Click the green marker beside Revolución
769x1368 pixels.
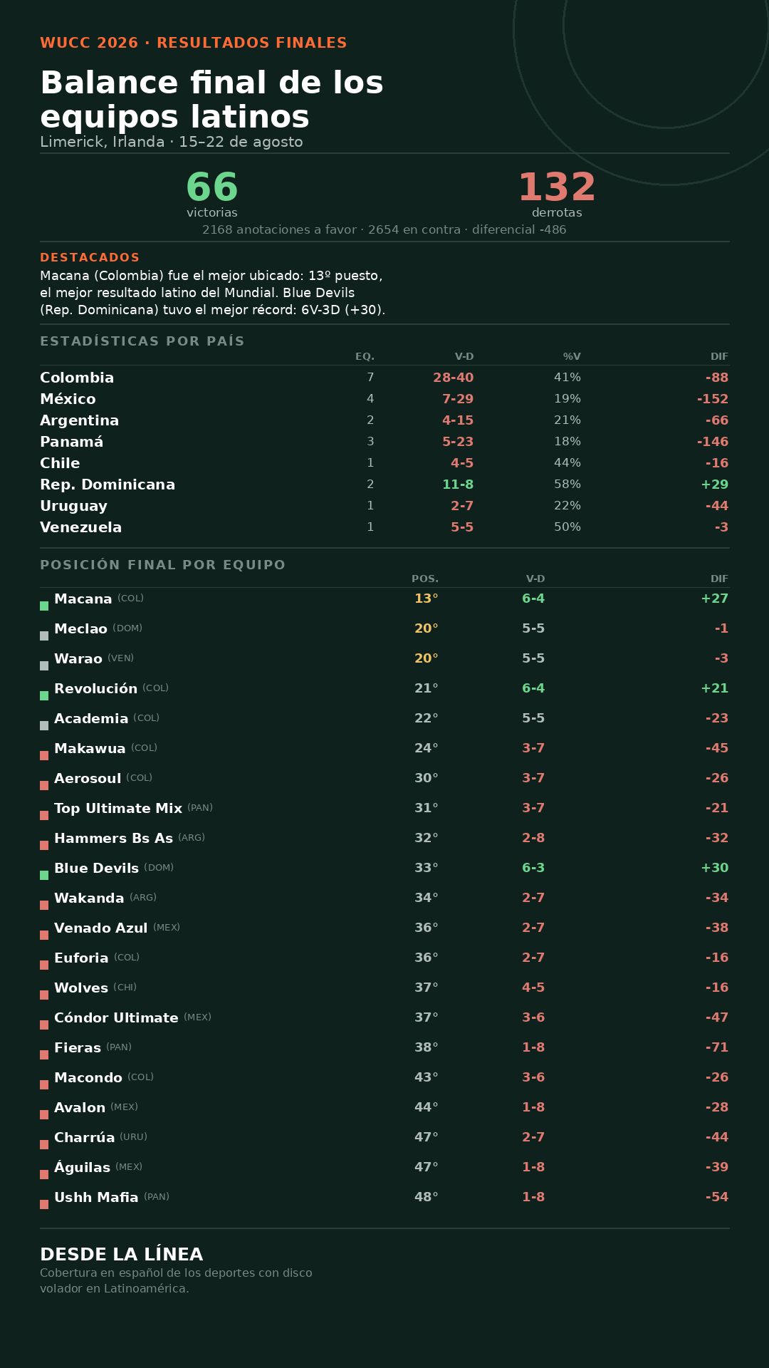click(44, 695)
